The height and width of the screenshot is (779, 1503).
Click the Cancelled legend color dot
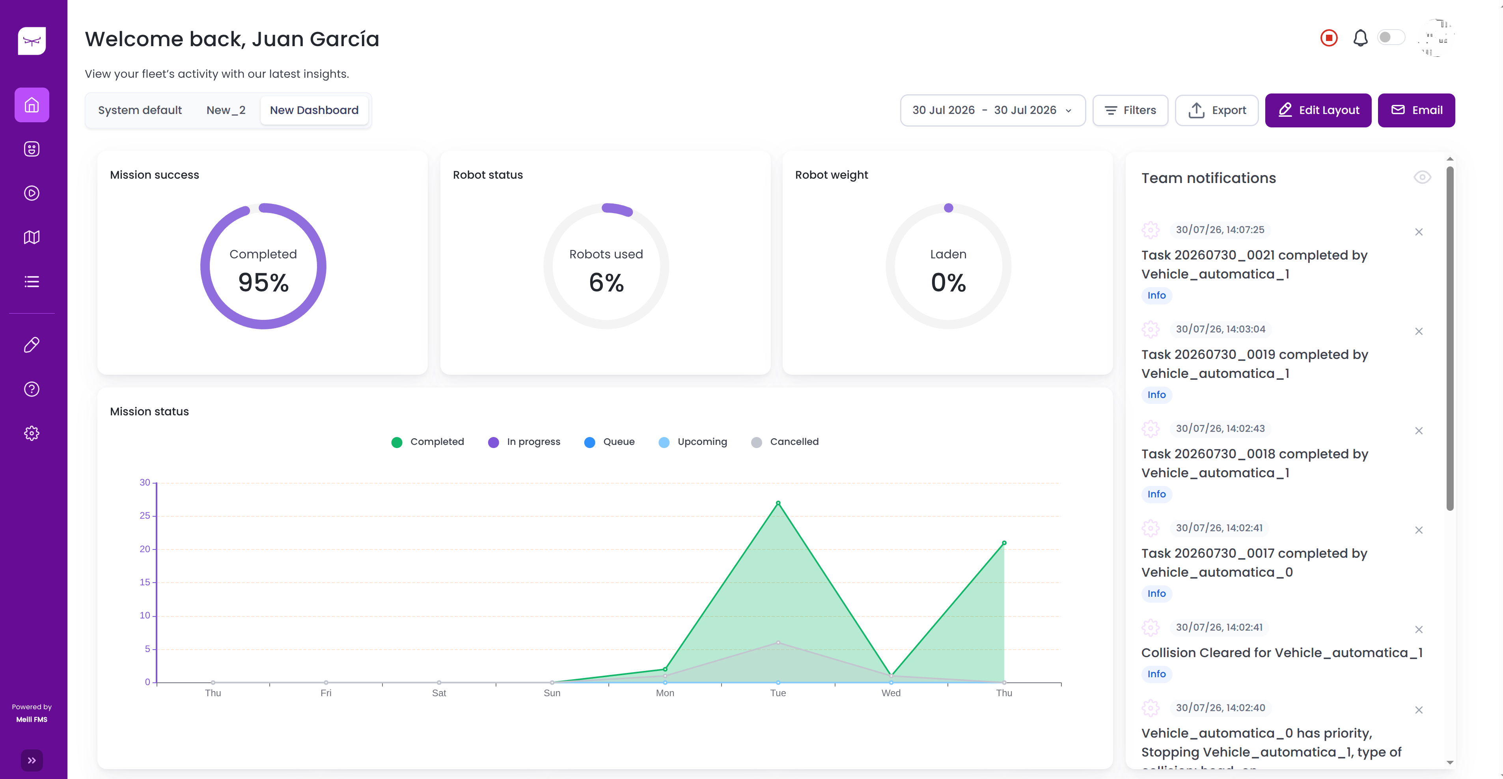point(756,442)
